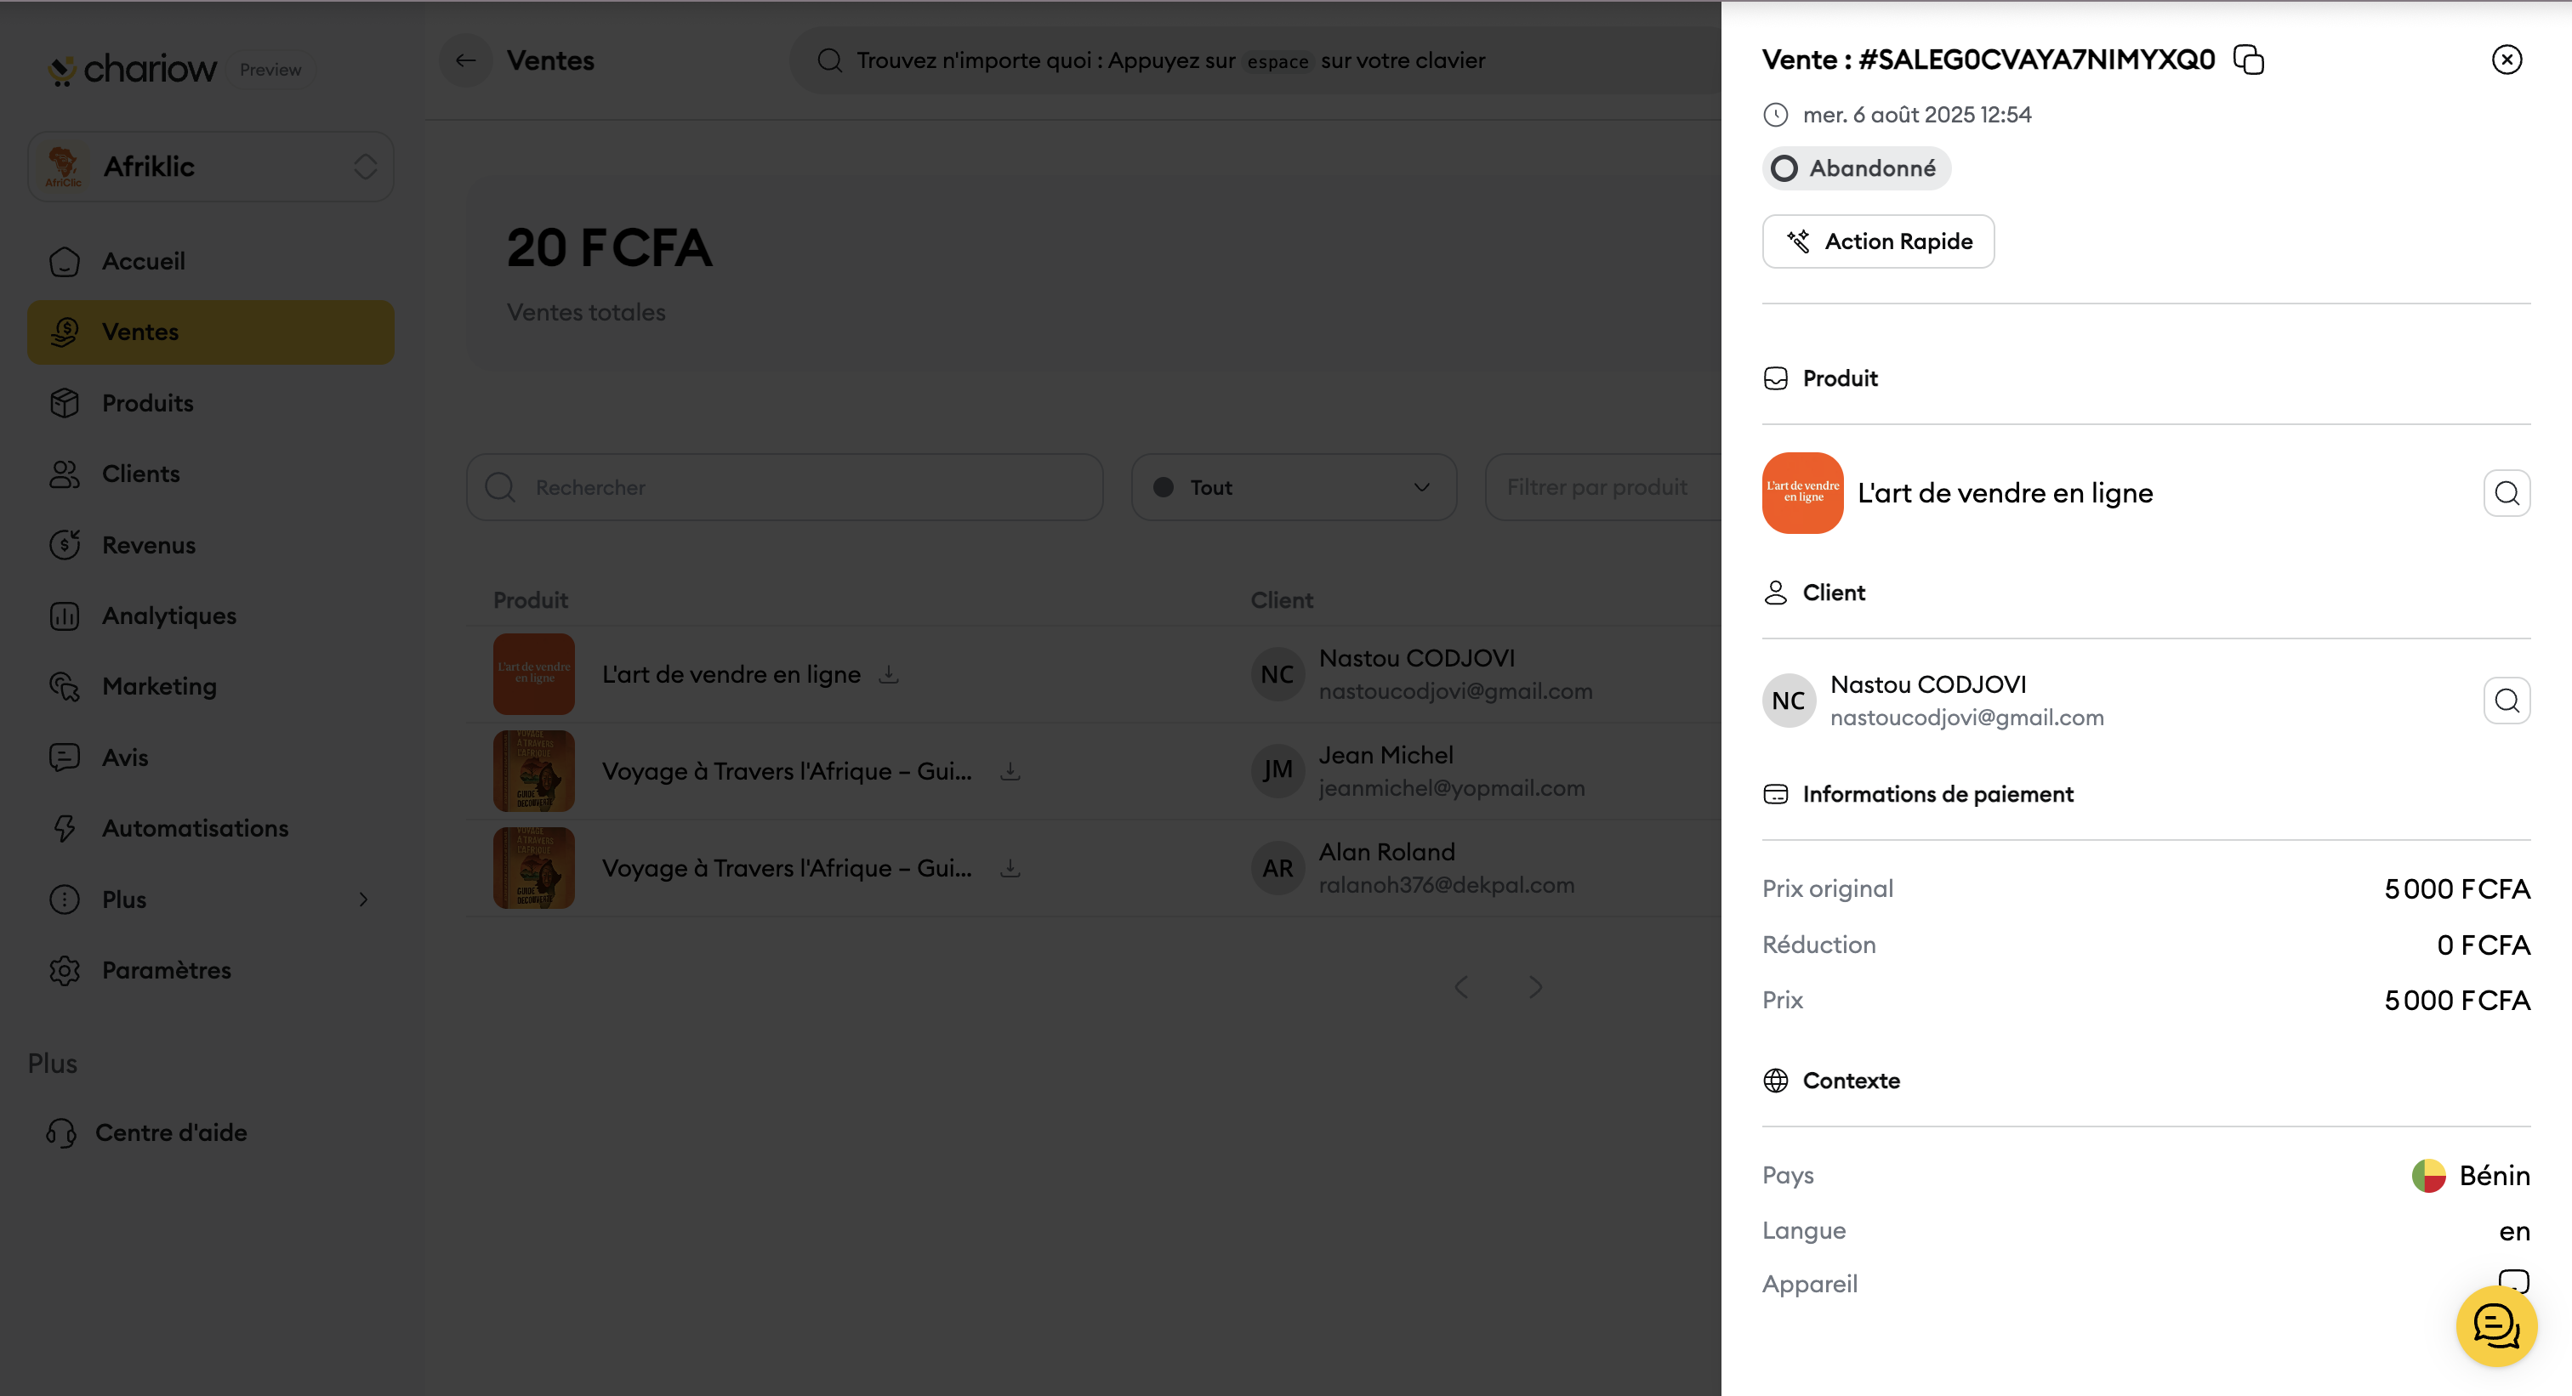Click the Bénin country flag
2572x1396 pixels.
pos(2428,1177)
